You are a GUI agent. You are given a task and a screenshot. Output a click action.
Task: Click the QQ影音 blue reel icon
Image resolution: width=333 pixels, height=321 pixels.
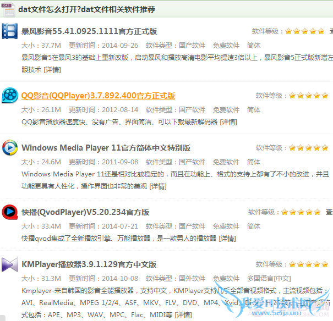click(10, 96)
